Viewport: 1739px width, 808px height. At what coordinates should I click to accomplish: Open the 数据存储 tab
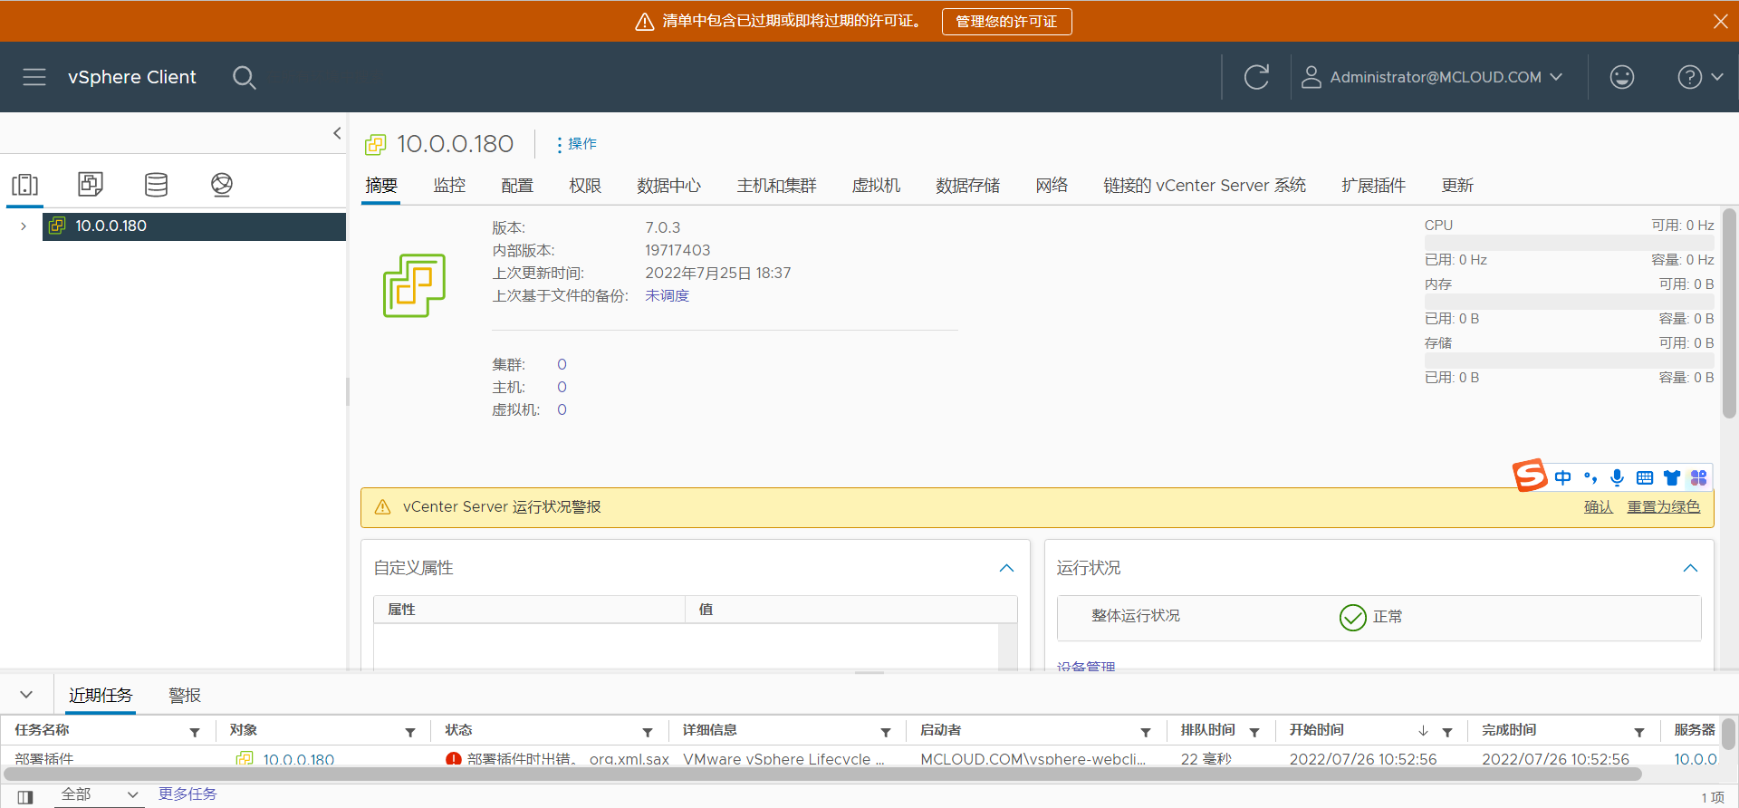click(967, 186)
